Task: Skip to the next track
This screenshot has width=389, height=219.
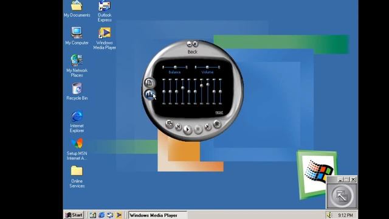Action: pyautogui.click(x=207, y=127)
